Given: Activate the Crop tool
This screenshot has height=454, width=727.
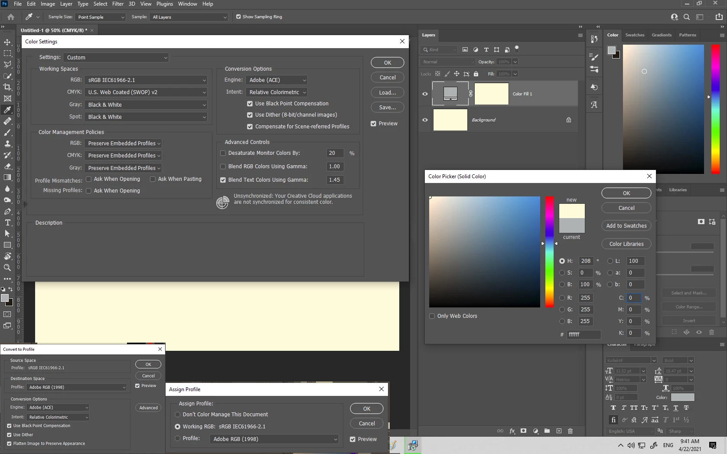Looking at the screenshot, I should [x=7, y=87].
